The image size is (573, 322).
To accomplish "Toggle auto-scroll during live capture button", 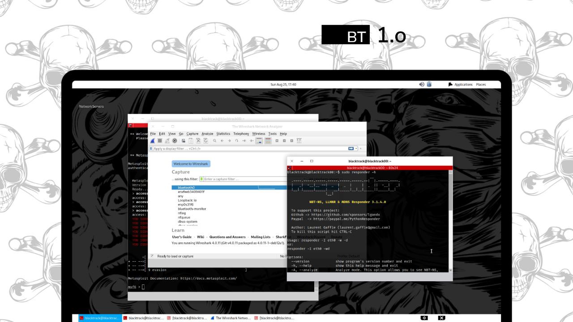I will tap(259, 141).
